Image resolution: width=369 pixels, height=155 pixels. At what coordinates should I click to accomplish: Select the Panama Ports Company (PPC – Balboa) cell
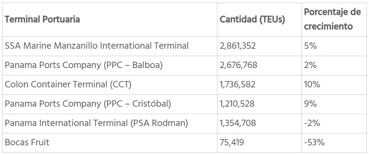pyautogui.click(x=84, y=65)
